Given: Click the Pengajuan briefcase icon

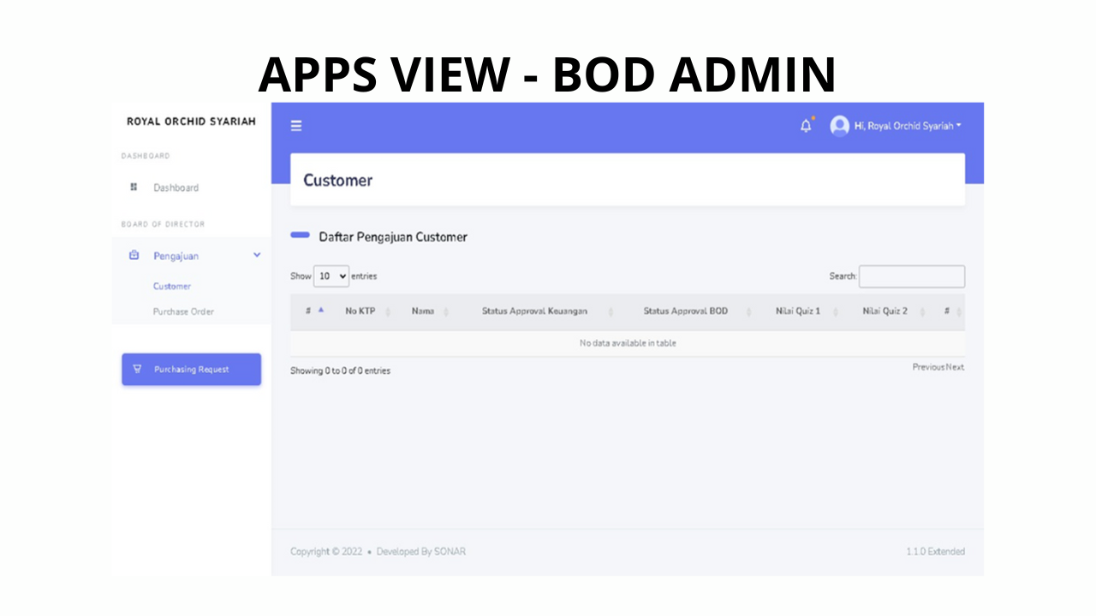Looking at the screenshot, I should 134,255.
